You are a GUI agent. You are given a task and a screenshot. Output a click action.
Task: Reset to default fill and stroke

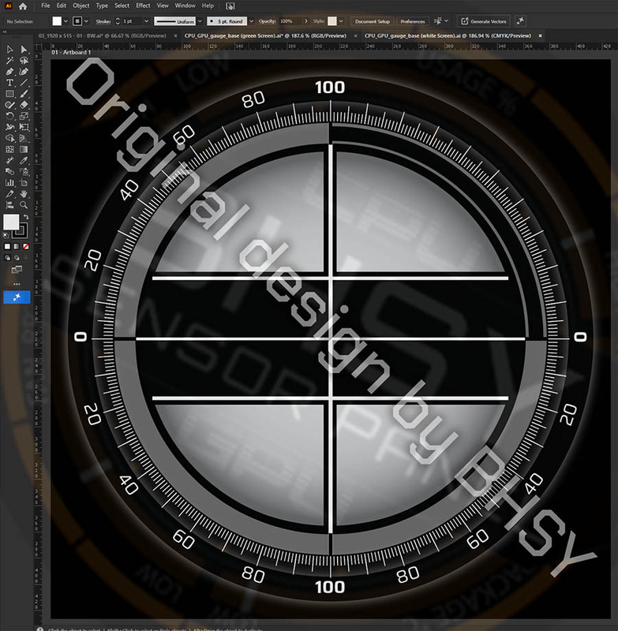click(6, 236)
